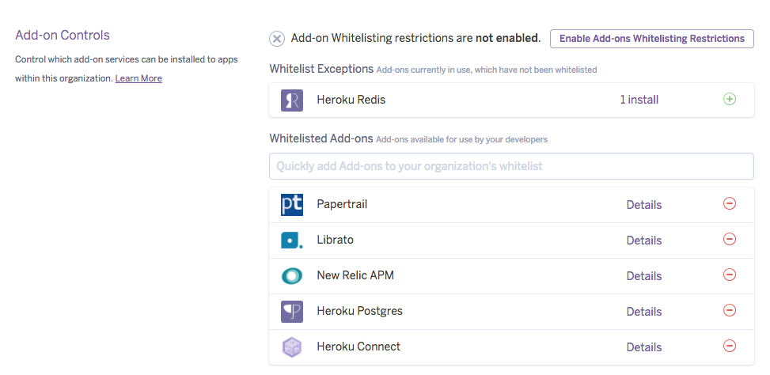Screen dimensions: 770x375
Task: Click the Papertrail logo icon
Action: click(292, 205)
